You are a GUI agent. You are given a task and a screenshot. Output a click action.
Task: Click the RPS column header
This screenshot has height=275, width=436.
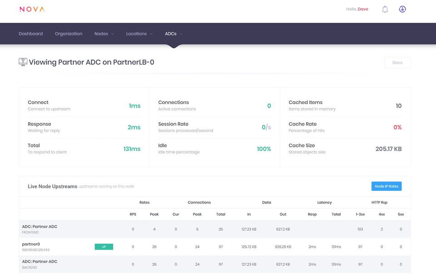click(x=133, y=215)
